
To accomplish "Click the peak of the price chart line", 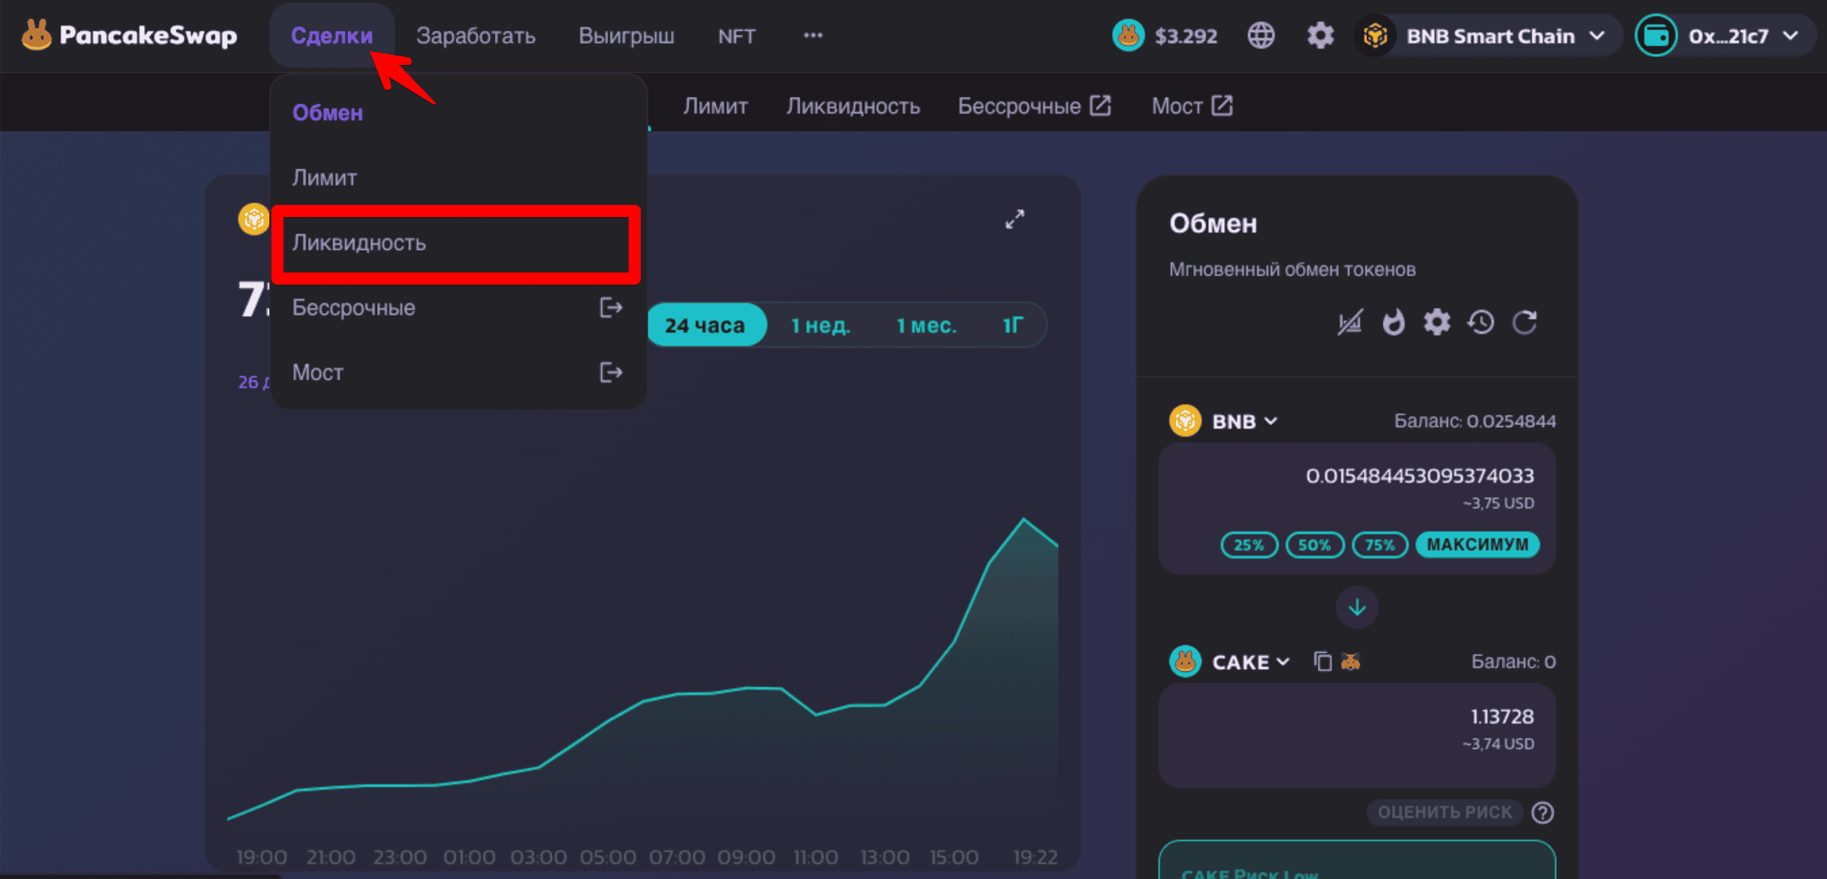I will tap(1023, 519).
